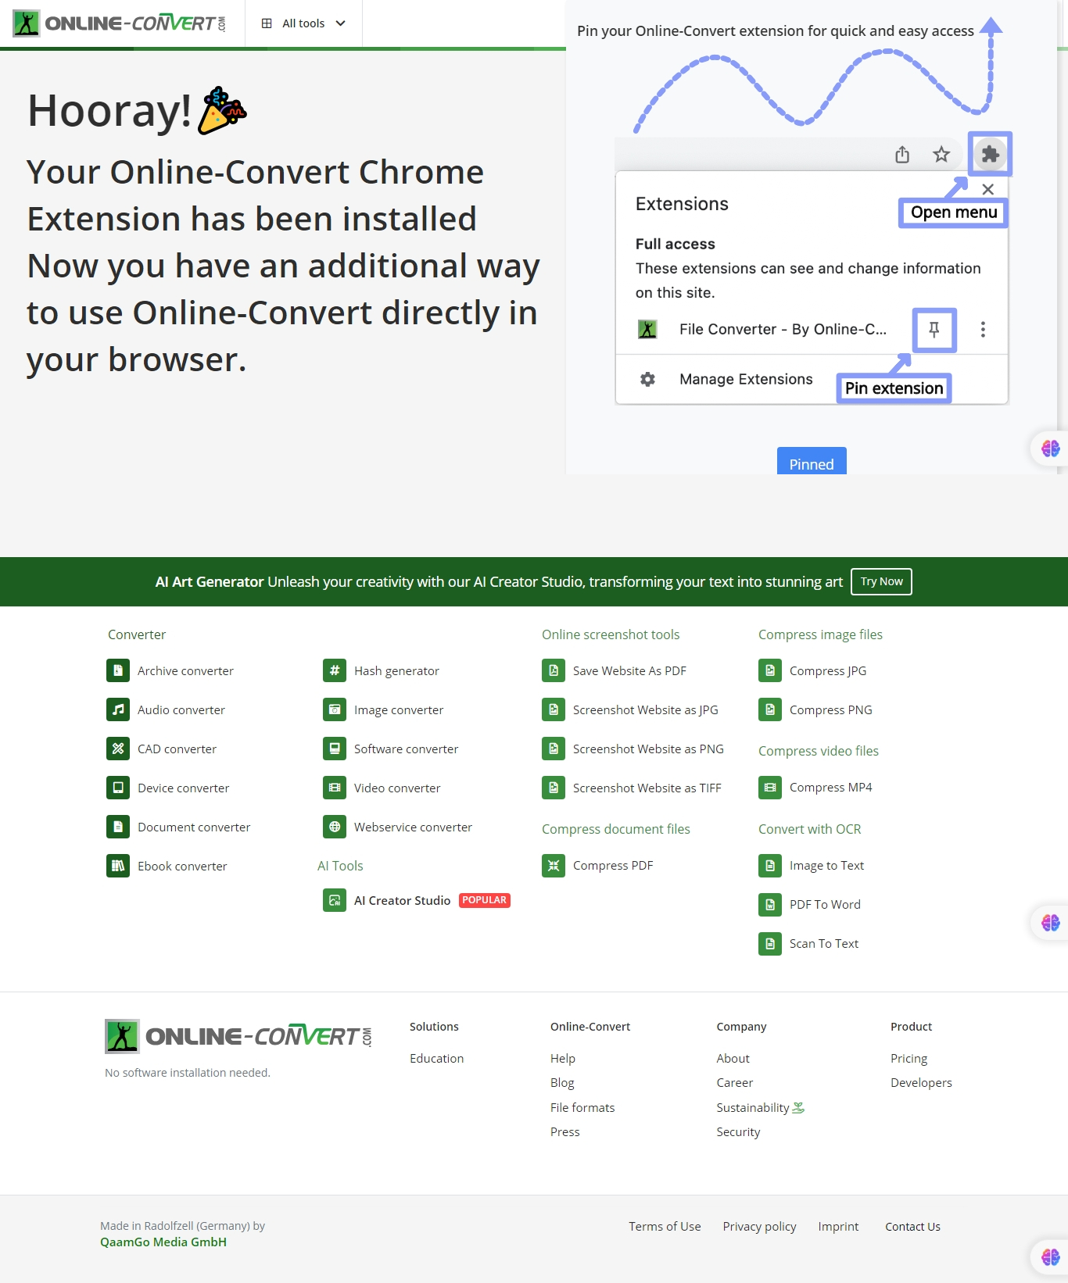The height and width of the screenshot is (1283, 1068).
Task: Click the AI Creator Studio icon
Action: click(x=335, y=900)
